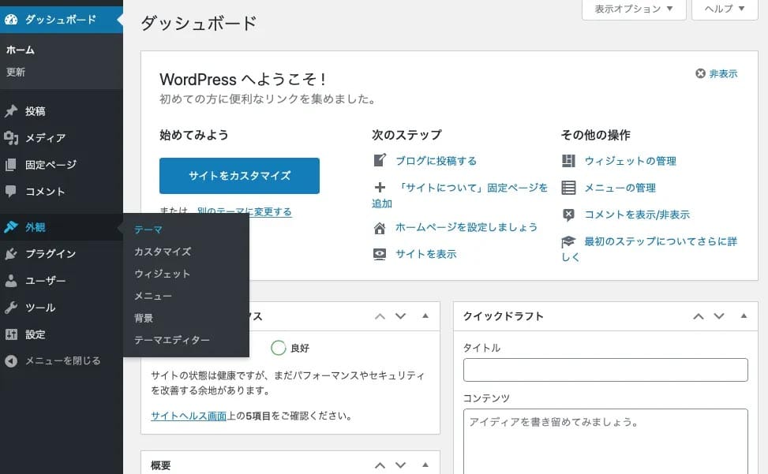The height and width of the screenshot is (474, 768).
Task: Click the list icon beside メニューの管理
Action: (568, 188)
